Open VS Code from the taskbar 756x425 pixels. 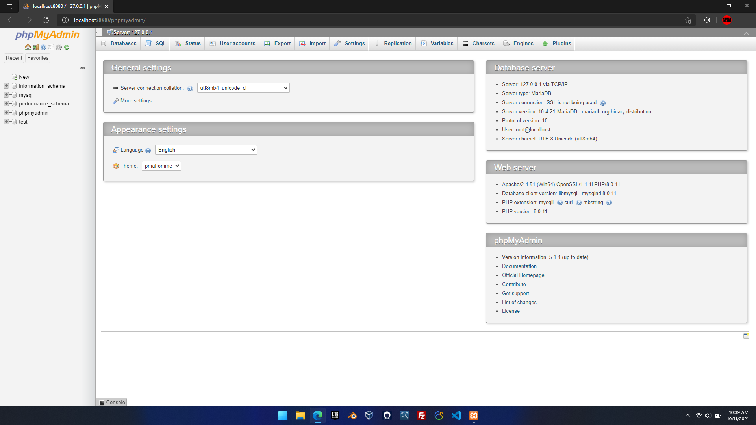click(x=456, y=416)
